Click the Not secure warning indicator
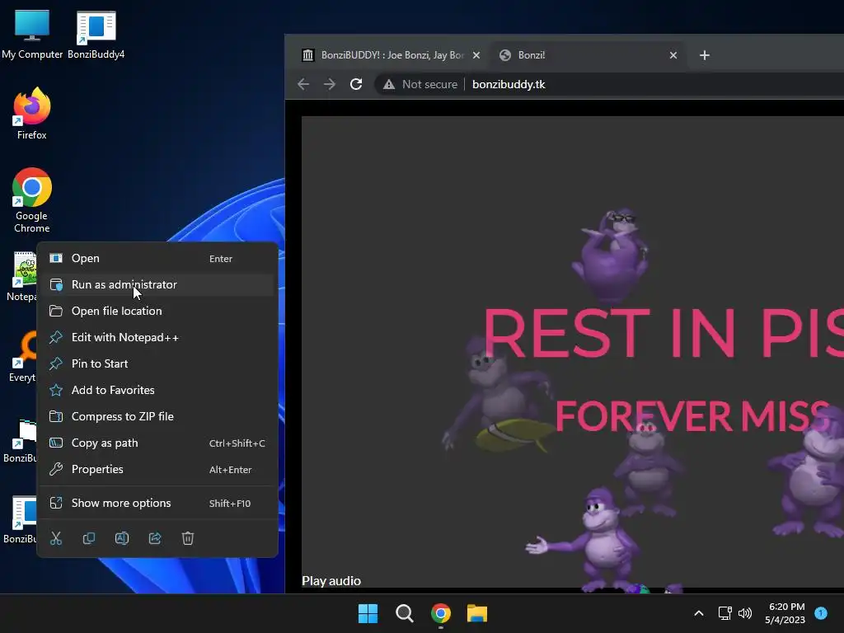The image size is (844, 633). (420, 85)
